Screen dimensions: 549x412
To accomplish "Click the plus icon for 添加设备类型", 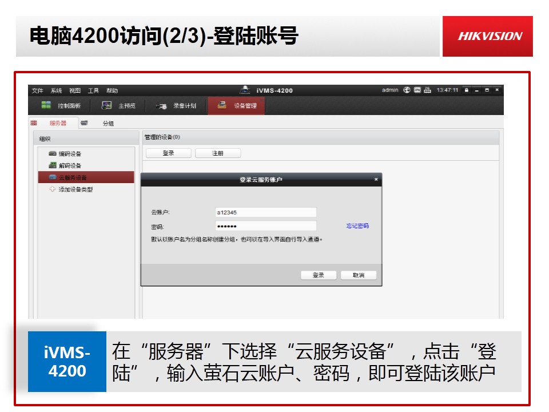I will click(53, 189).
